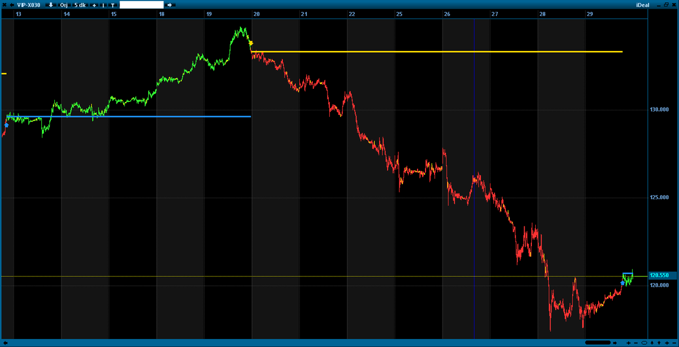This screenshot has height=347, width=679.
Task: Open the "5 dk" timeframe selector
Action: pyautogui.click(x=79, y=5)
